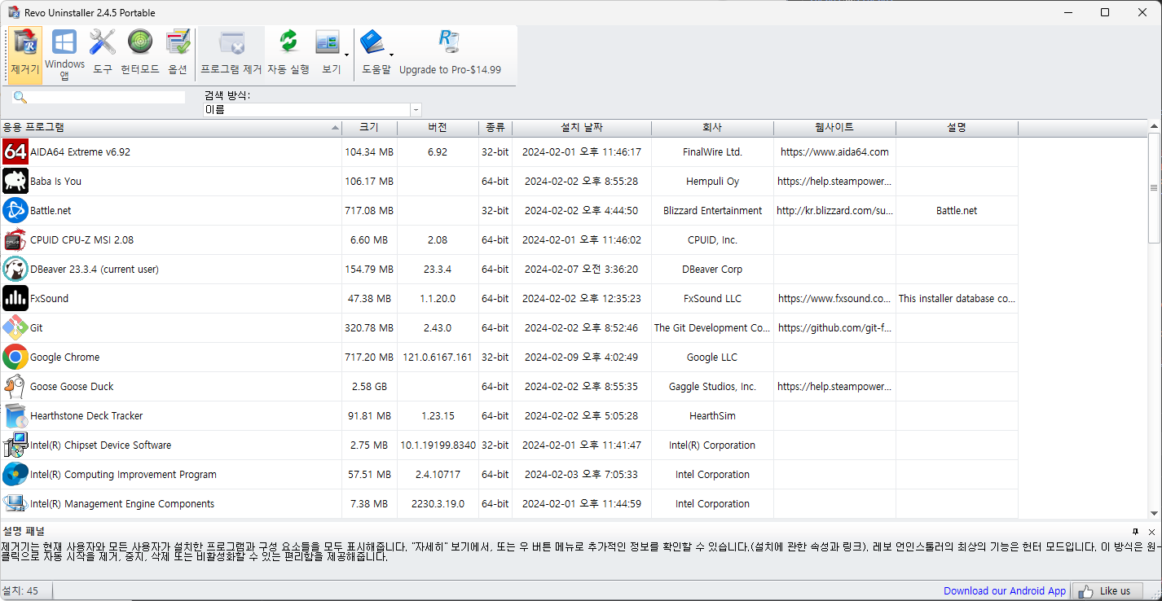
Task: Click the This installer database description cell
Action: [957, 299]
